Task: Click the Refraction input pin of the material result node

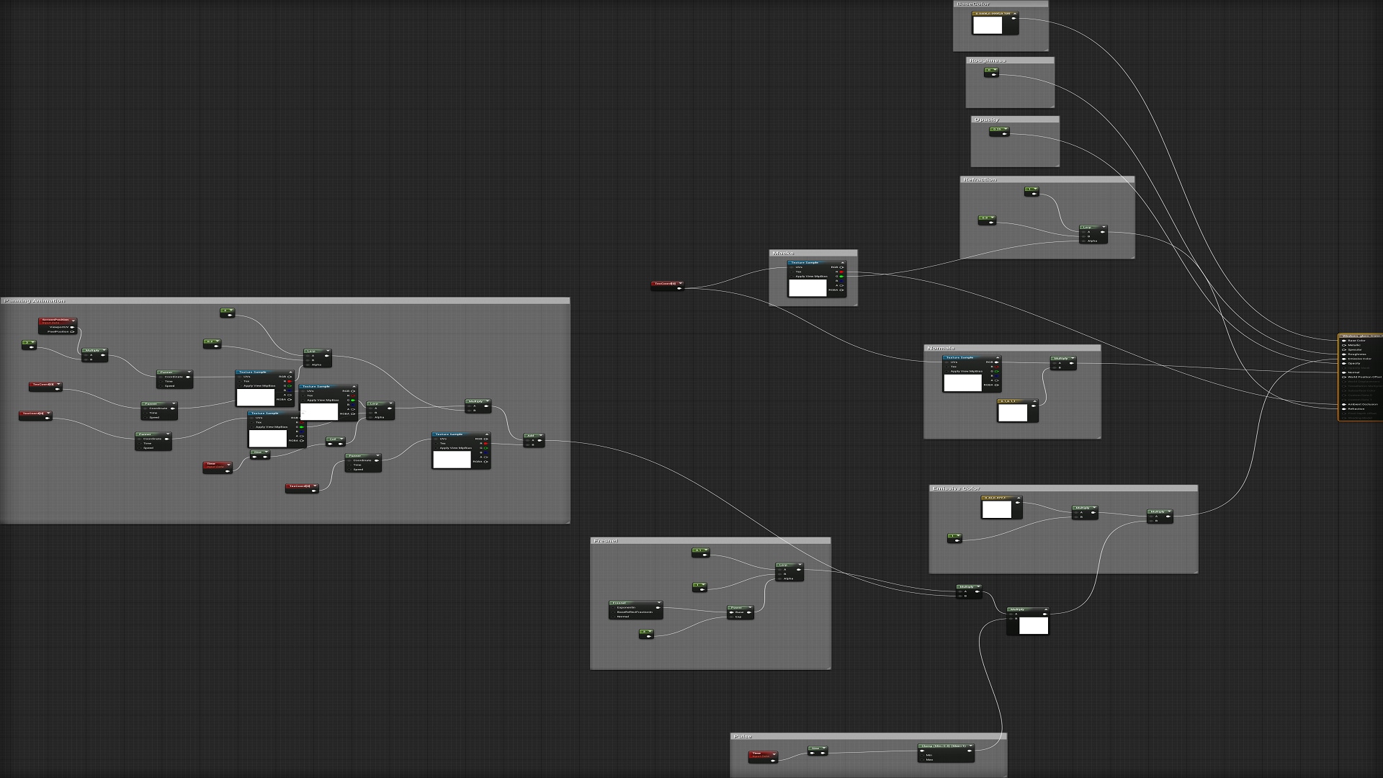Action: [1344, 409]
